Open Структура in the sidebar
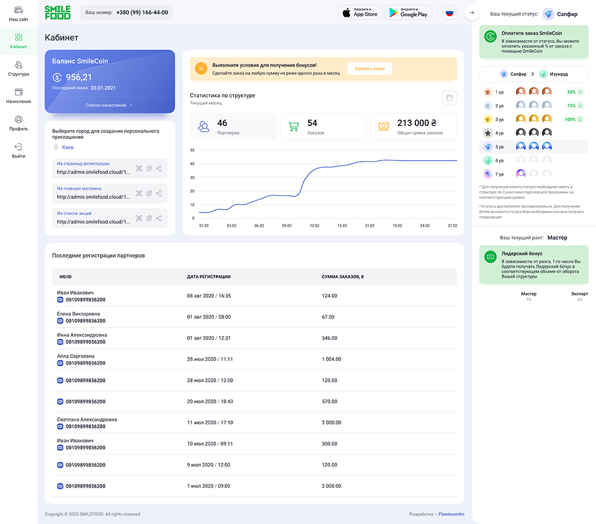Viewport: 596px width, 524px height. [18, 68]
